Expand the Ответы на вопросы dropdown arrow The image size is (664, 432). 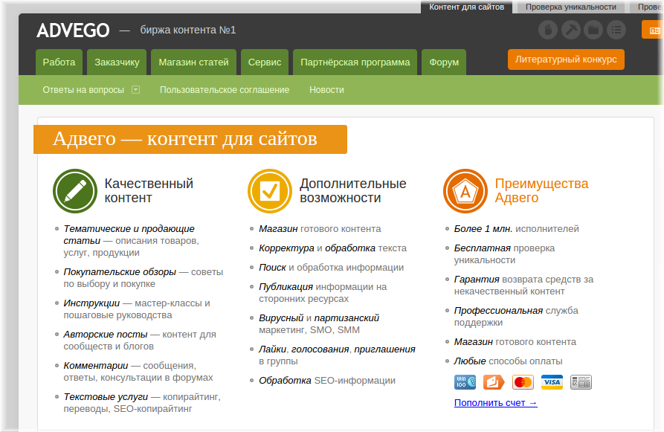[135, 90]
